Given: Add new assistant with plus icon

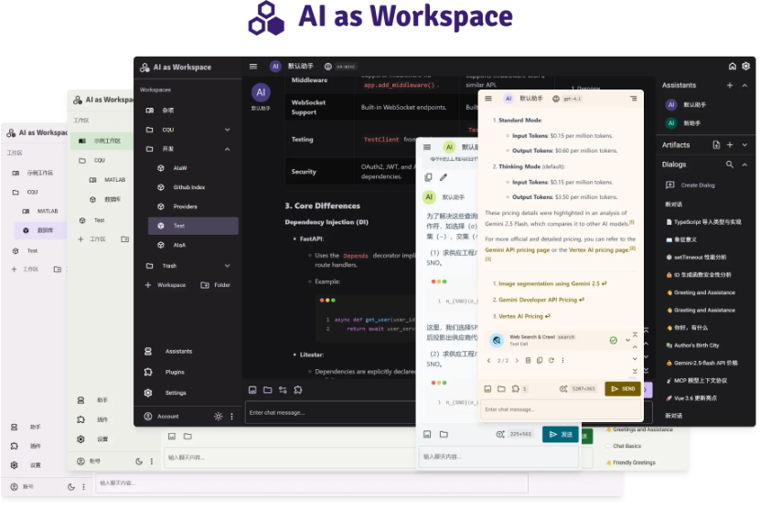Looking at the screenshot, I should click(x=730, y=85).
